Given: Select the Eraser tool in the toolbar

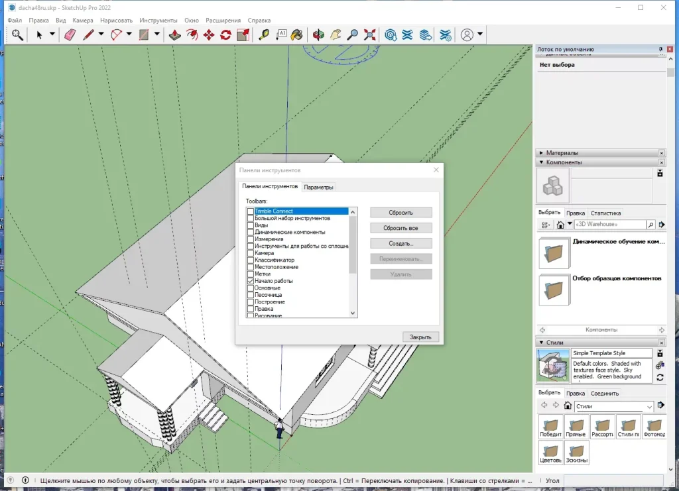Looking at the screenshot, I should (69, 34).
